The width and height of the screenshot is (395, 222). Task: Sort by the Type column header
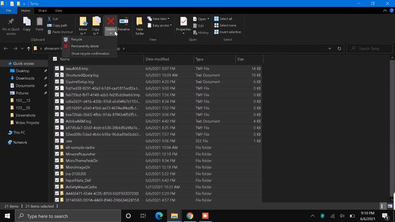[x=199, y=59]
